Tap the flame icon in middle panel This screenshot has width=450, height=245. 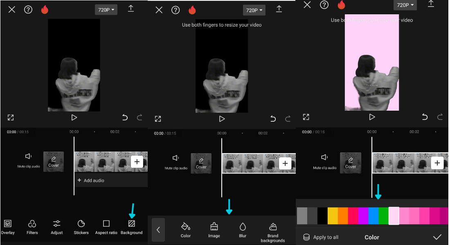click(192, 10)
